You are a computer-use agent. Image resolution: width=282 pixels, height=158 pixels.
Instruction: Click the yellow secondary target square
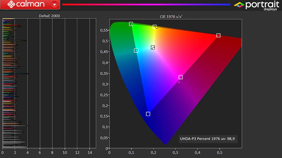tap(154, 26)
